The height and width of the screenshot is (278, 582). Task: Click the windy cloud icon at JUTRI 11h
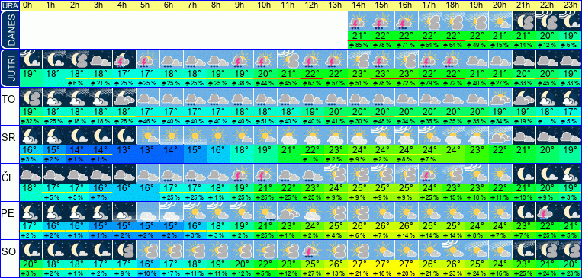coord(289,59)
